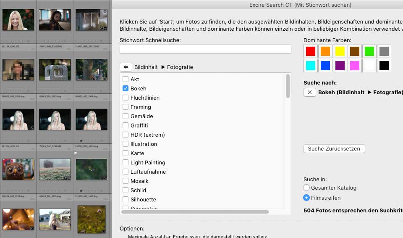
Task: Select the middle blonde woman dark-background thumbnail
Action: click(55, 119)
